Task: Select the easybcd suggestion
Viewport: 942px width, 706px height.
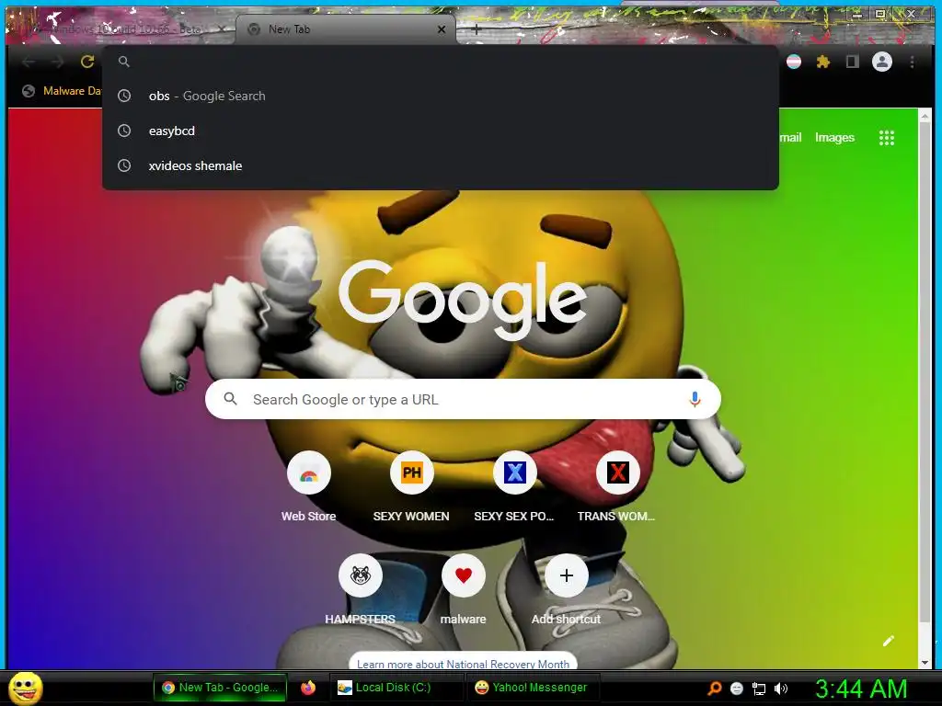Action: (x=441, y=131)
